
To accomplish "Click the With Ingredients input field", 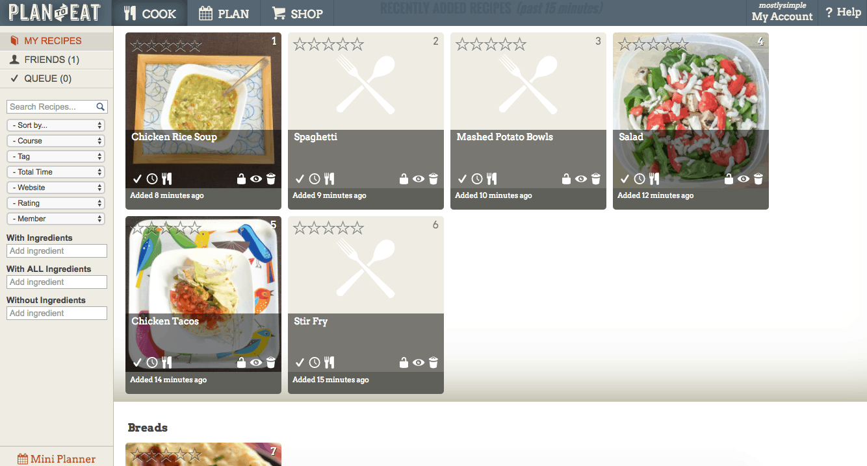I will click(x=57, y=251).
